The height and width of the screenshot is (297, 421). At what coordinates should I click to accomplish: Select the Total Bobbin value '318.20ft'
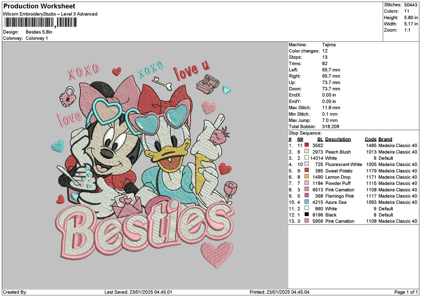331,127
